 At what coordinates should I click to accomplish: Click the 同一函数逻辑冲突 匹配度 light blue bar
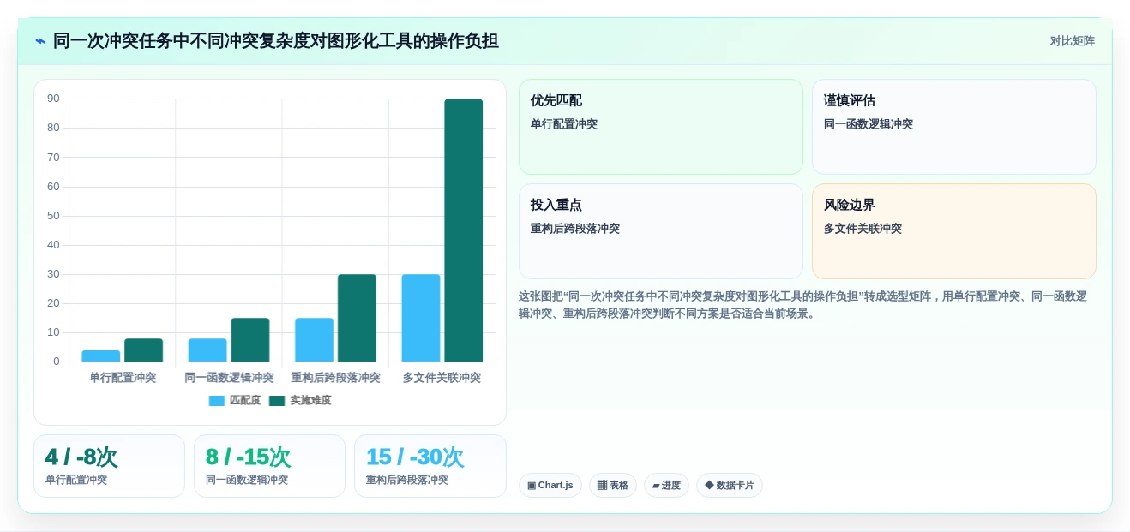[x=207, y=350]
